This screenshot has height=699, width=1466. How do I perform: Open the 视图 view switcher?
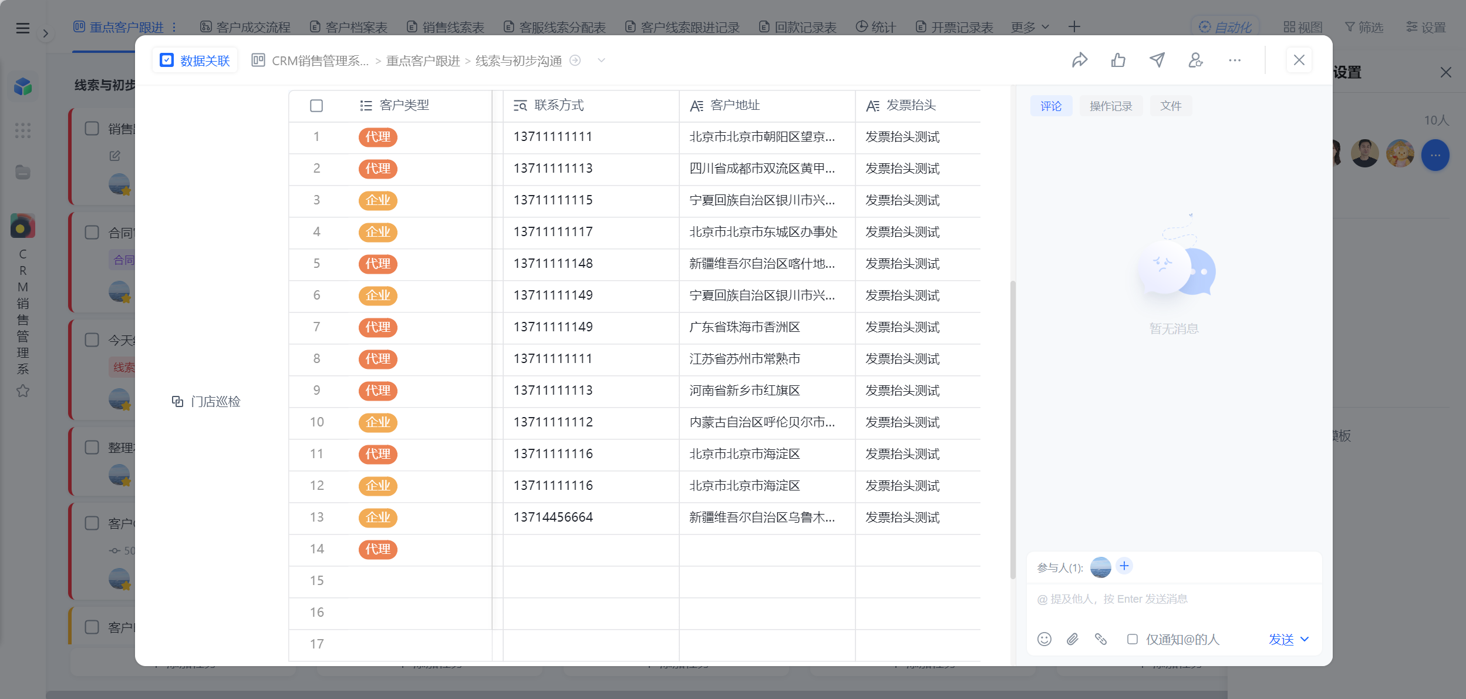tap(1303, 27)
